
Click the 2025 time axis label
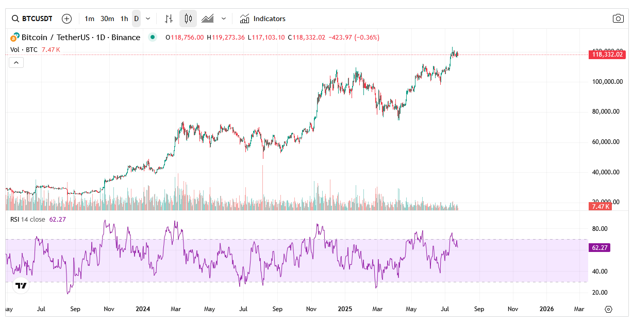(345, 309)
